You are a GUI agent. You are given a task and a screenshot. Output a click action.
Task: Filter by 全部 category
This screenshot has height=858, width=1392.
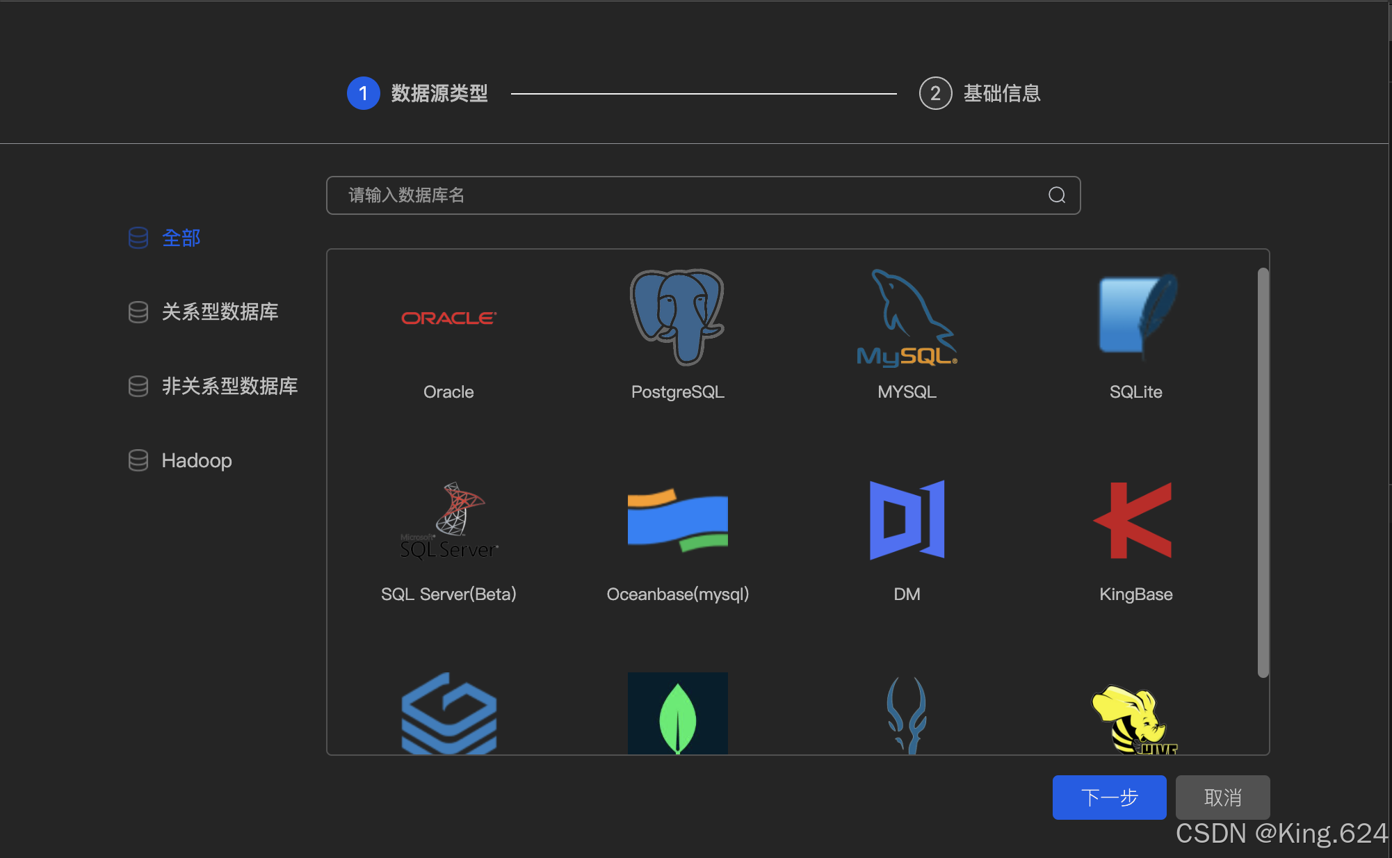tap(180, 238)
